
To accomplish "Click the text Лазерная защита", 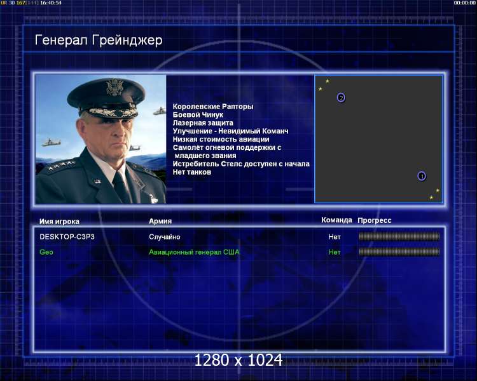I will pyautogui.click(x=203, y=123).
